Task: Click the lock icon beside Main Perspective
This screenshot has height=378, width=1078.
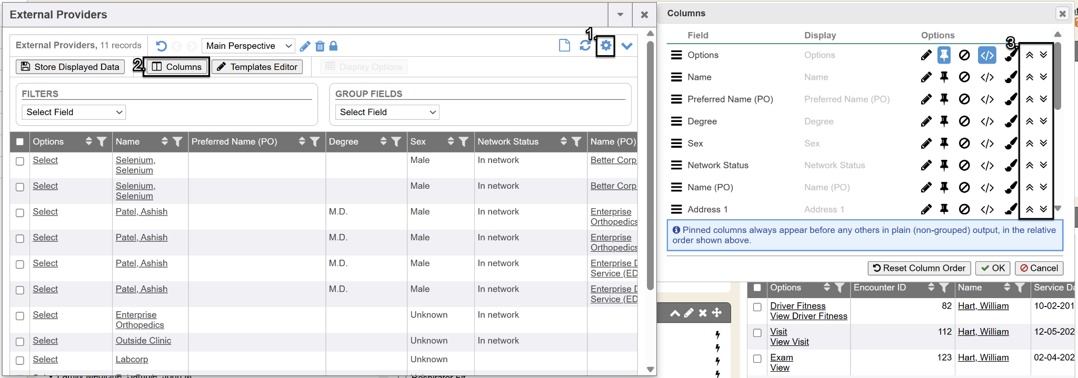Action: tap(333, 46)
